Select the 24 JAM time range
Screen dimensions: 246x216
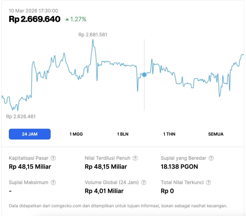pyautogui.click(x=30, y=134)
